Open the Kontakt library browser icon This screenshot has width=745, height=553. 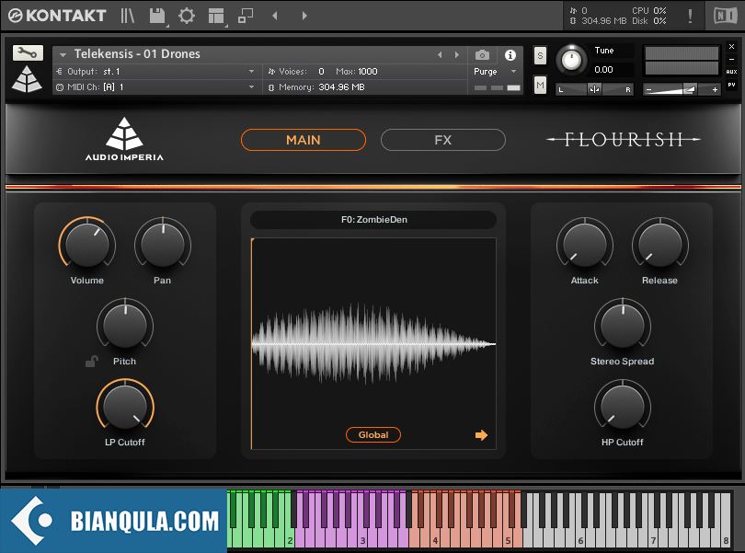pyautogui.click(x=127, y=16)
